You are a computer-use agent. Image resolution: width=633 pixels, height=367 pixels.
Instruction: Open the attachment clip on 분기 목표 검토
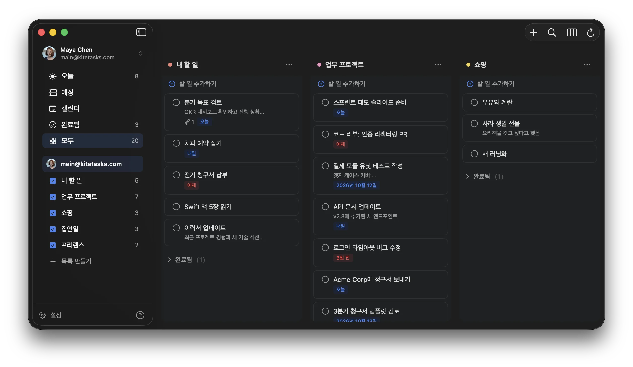pyautogui.click(x=187, y=122)
